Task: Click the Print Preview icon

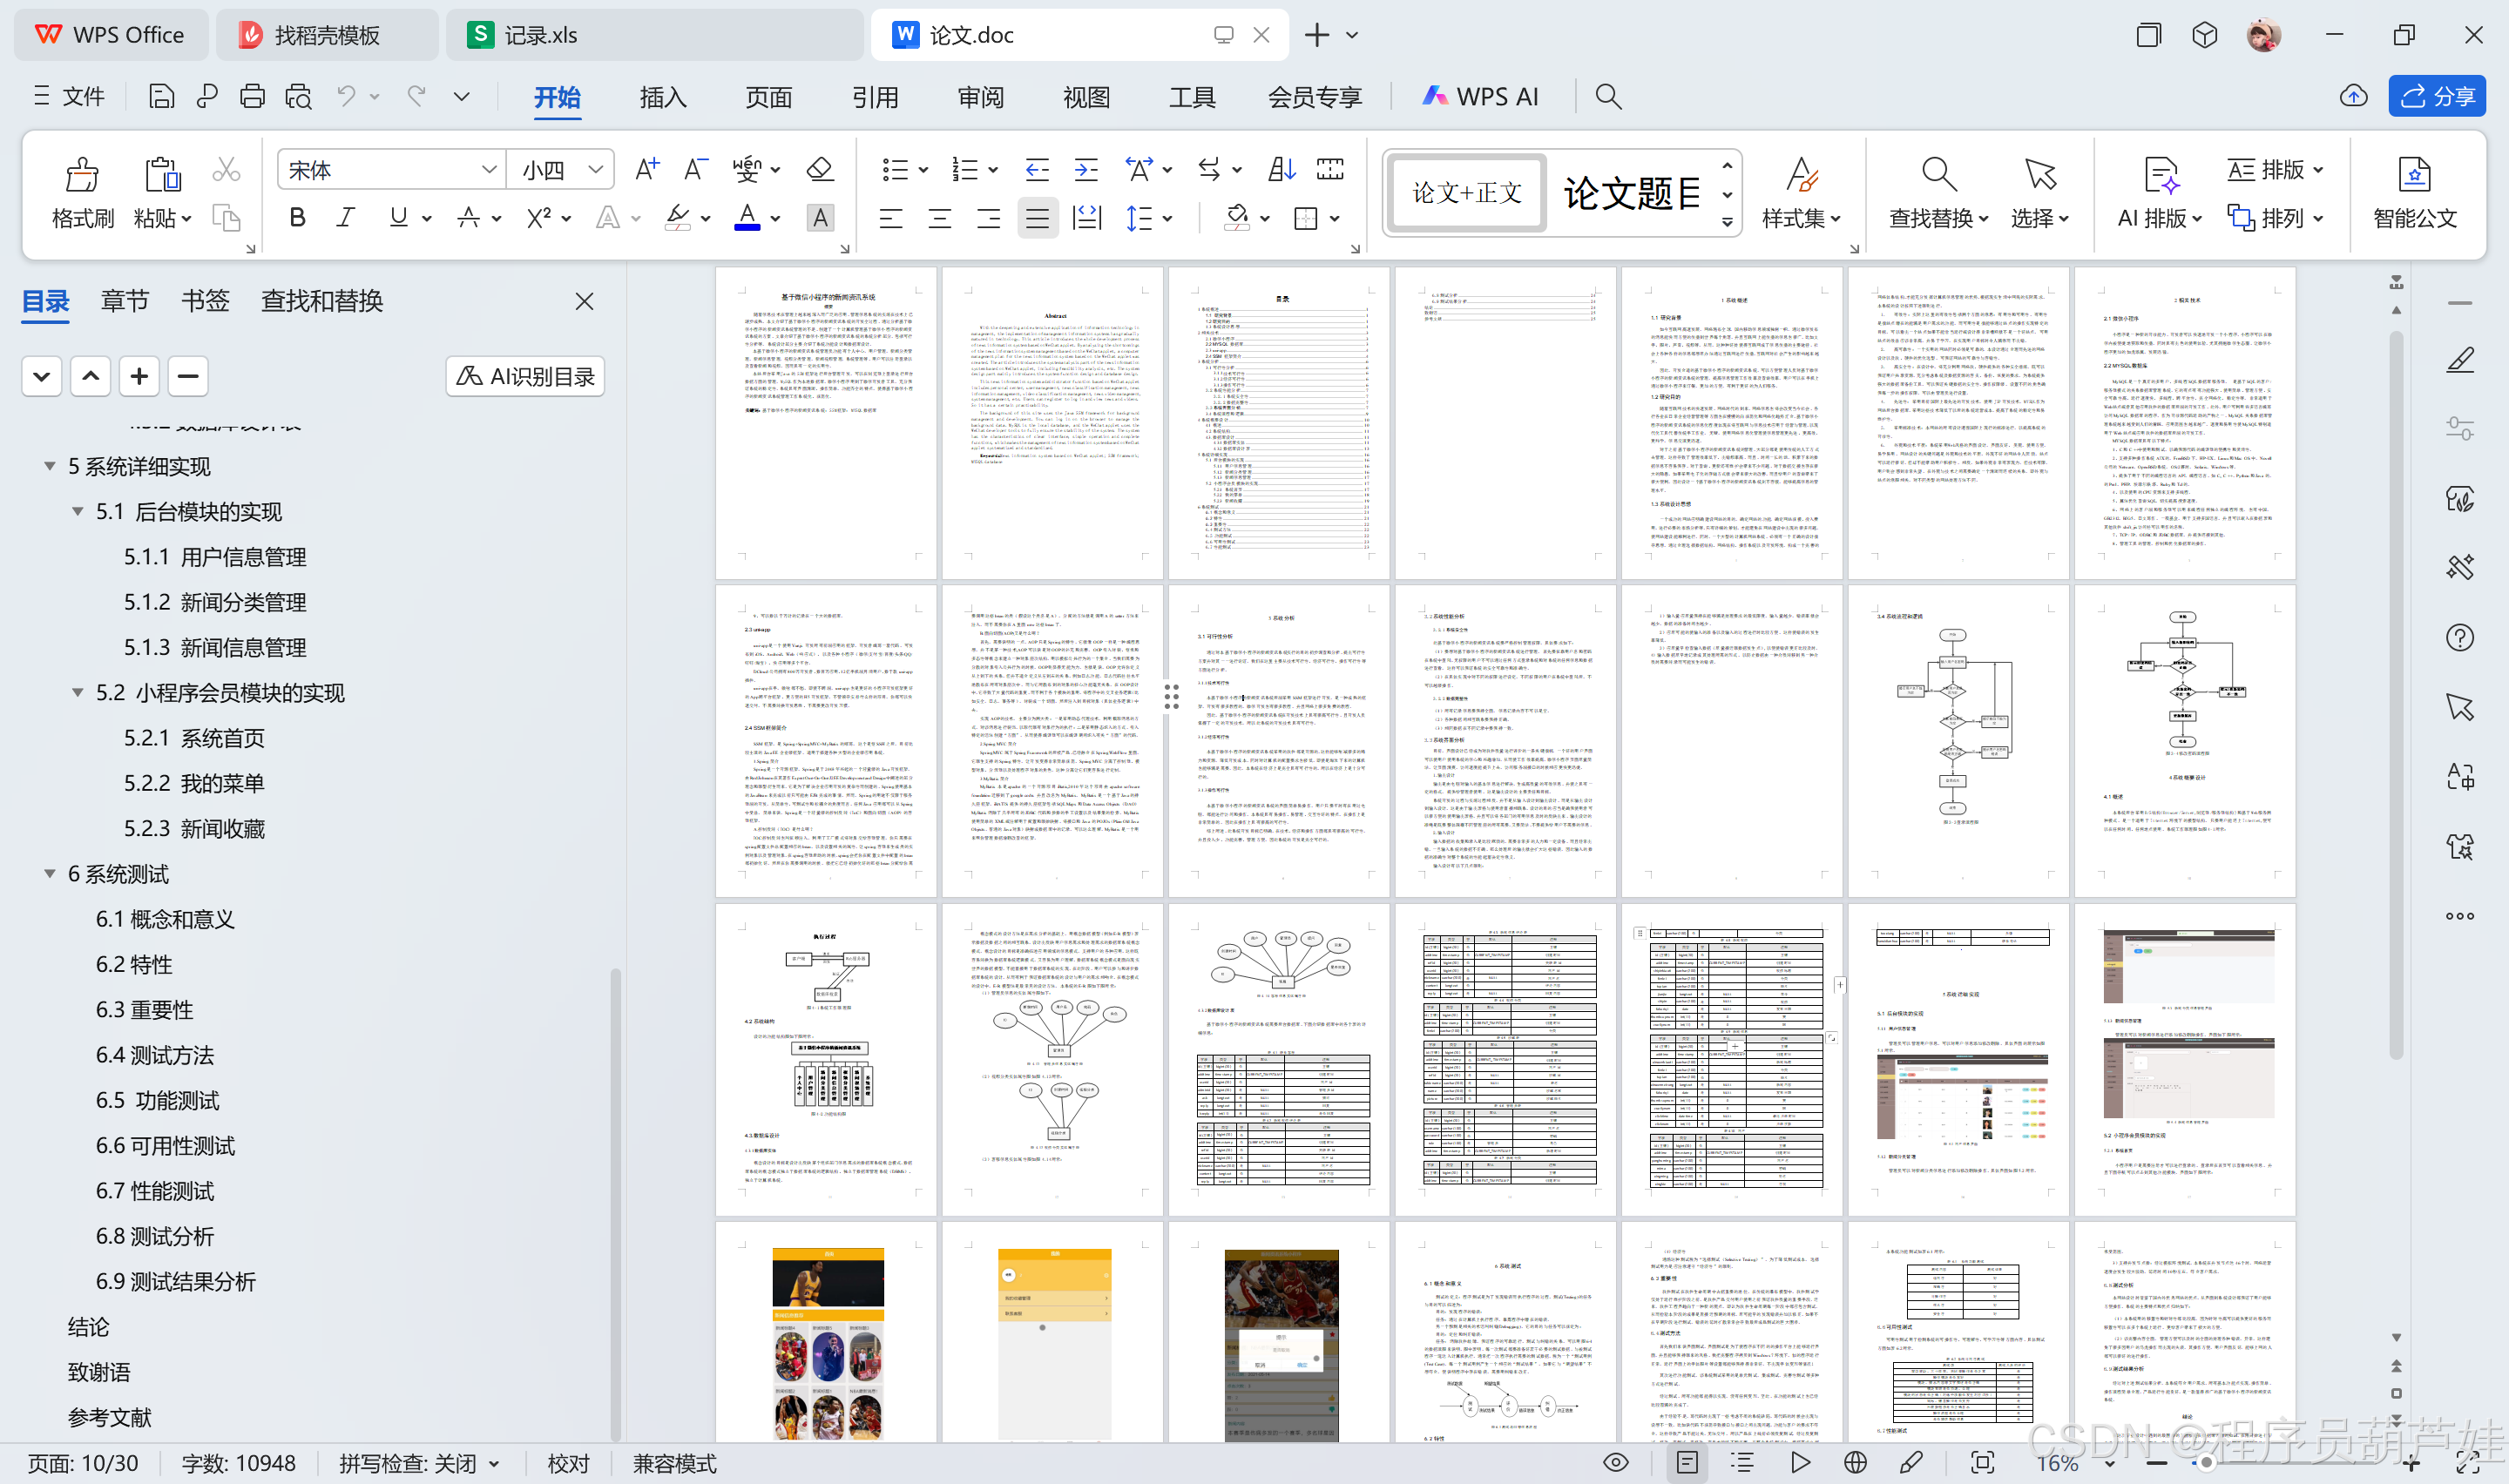Action: coord(298,96)
